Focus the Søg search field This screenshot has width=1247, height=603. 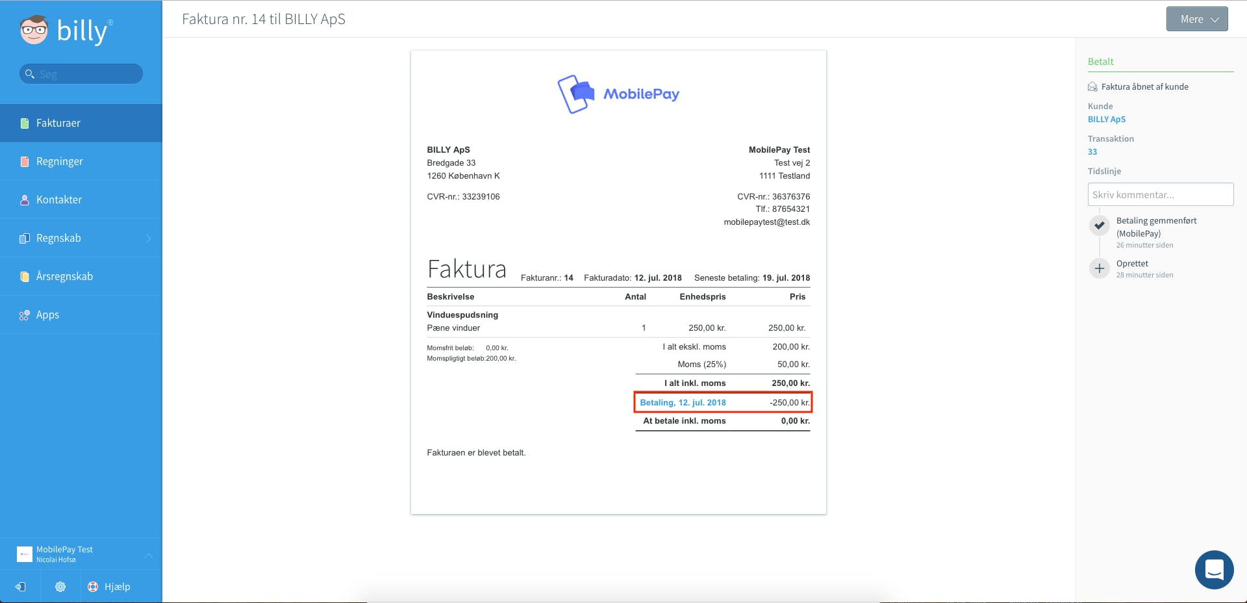81,73
